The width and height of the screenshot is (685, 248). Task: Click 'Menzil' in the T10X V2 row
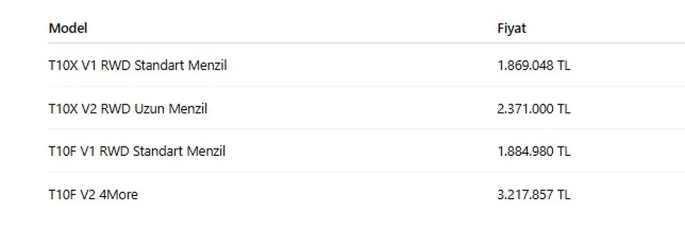point(188,109)
